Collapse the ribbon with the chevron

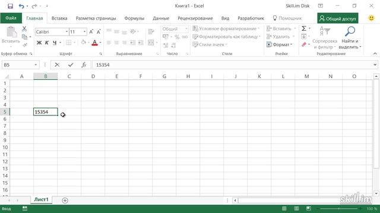tap(375, 53)
